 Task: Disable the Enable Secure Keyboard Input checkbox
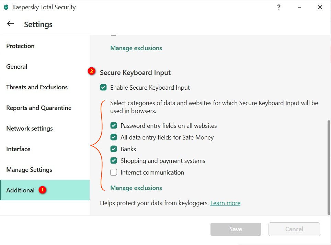(103, 88)
